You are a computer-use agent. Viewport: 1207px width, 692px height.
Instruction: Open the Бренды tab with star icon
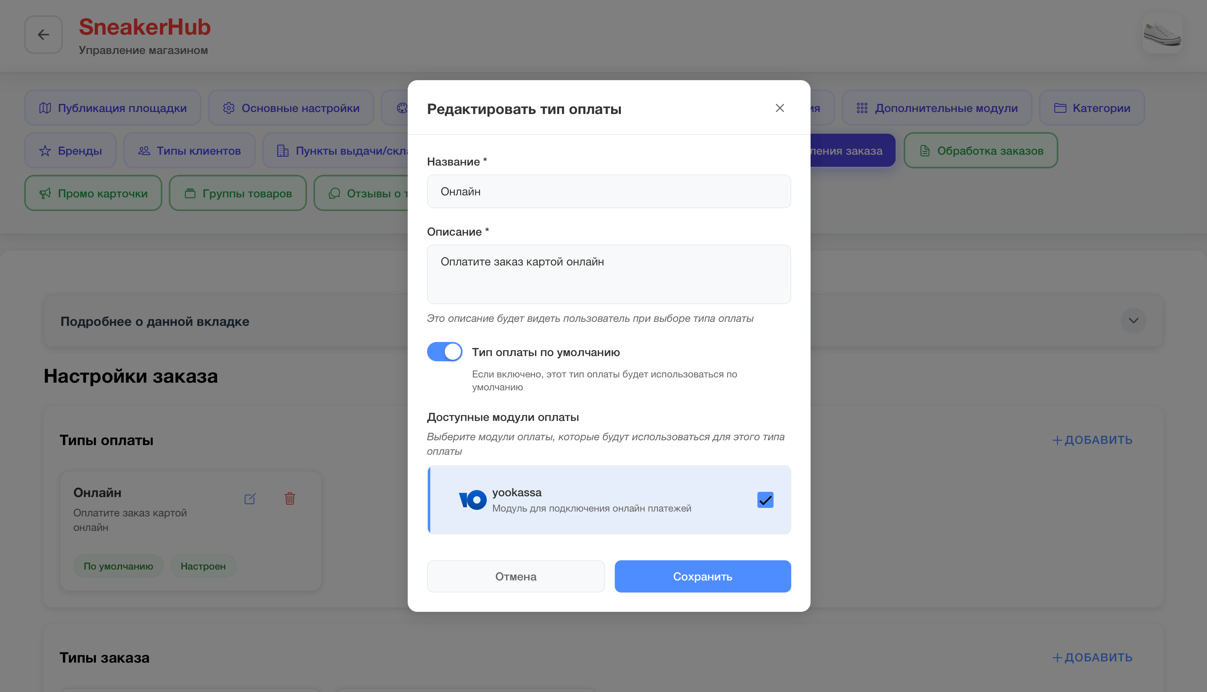pyautogui.click(x=71, y=151)
